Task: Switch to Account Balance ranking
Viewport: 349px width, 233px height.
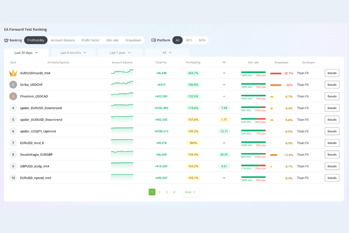Action: [63, 40]
